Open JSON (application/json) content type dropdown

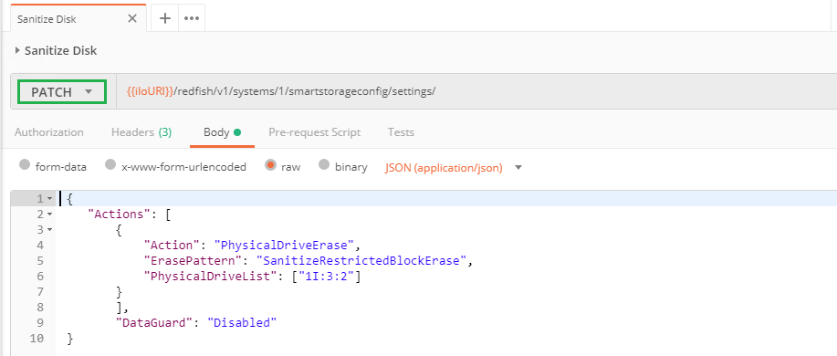click(x=454, y=168)
